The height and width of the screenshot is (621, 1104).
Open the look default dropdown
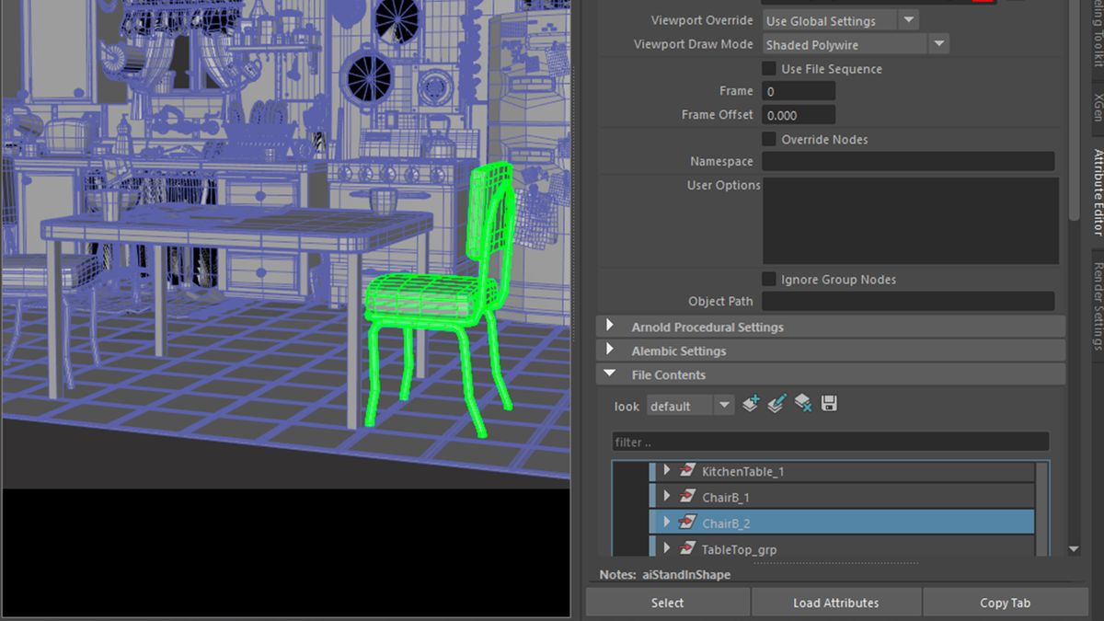[689, 406]
